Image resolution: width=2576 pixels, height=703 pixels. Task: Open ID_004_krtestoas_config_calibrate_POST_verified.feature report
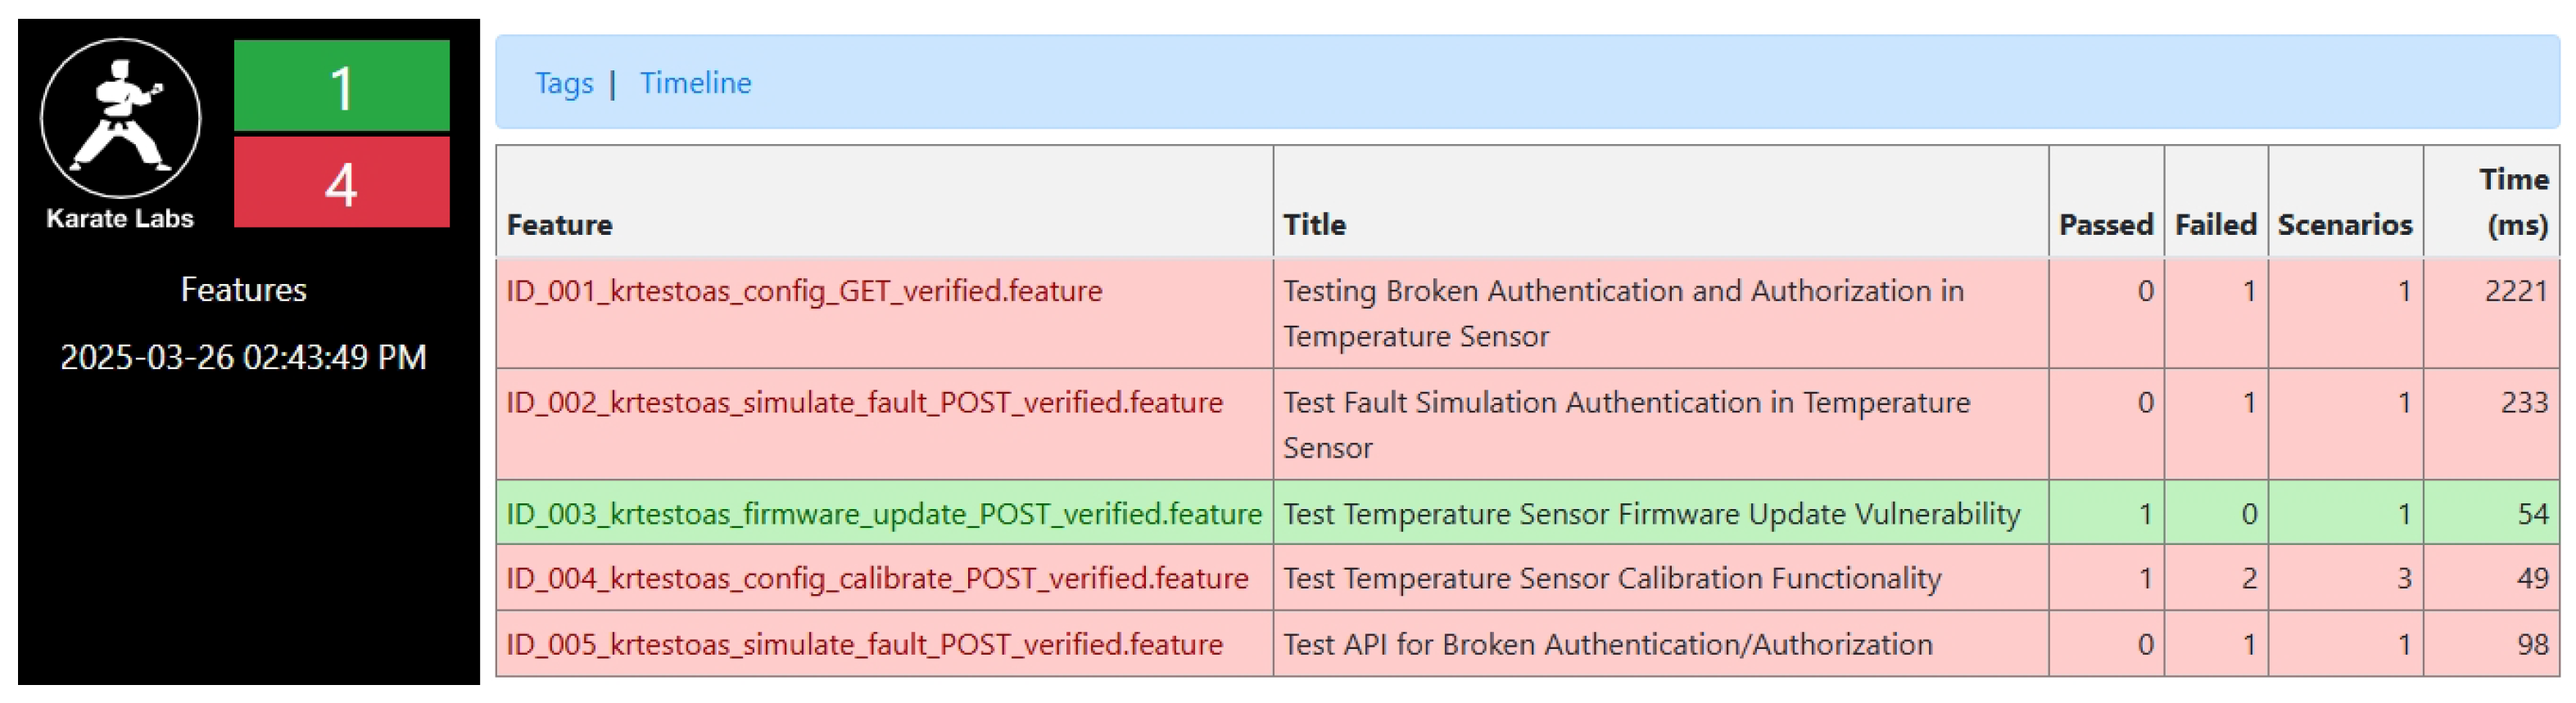click(877, 578)
